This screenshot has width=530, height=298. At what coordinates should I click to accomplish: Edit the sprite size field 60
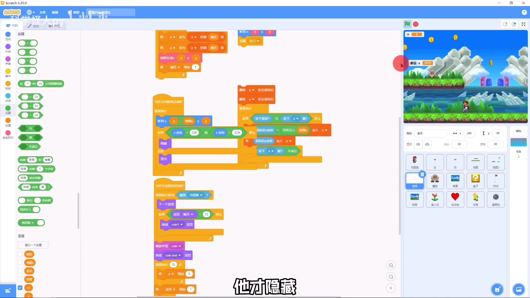(x=459, y=144)
